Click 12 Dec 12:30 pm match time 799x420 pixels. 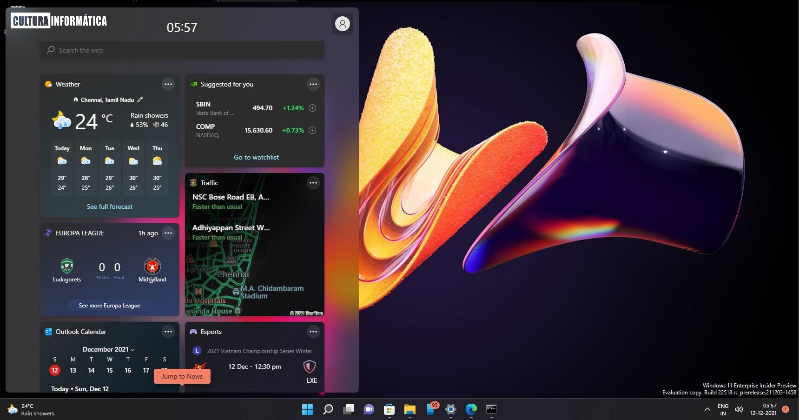pos(255,367)
